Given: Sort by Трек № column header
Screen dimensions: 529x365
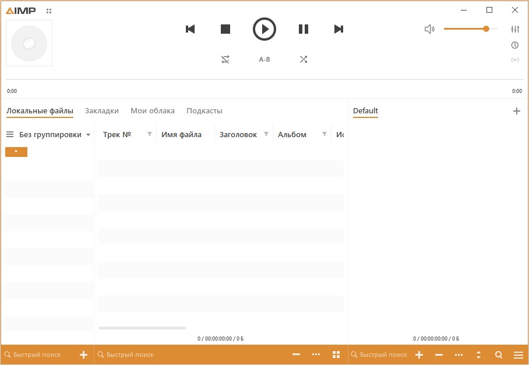Looking at the screenshot, I should [x=117, y=135].
